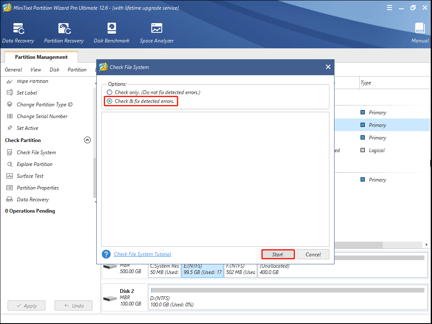Select D:(NTFS) partition on Disk 2
432x324 pixels.
(288, 297)
